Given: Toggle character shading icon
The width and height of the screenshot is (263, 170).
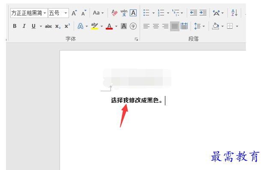Looking at the screenshot, I should coord(124,26).
